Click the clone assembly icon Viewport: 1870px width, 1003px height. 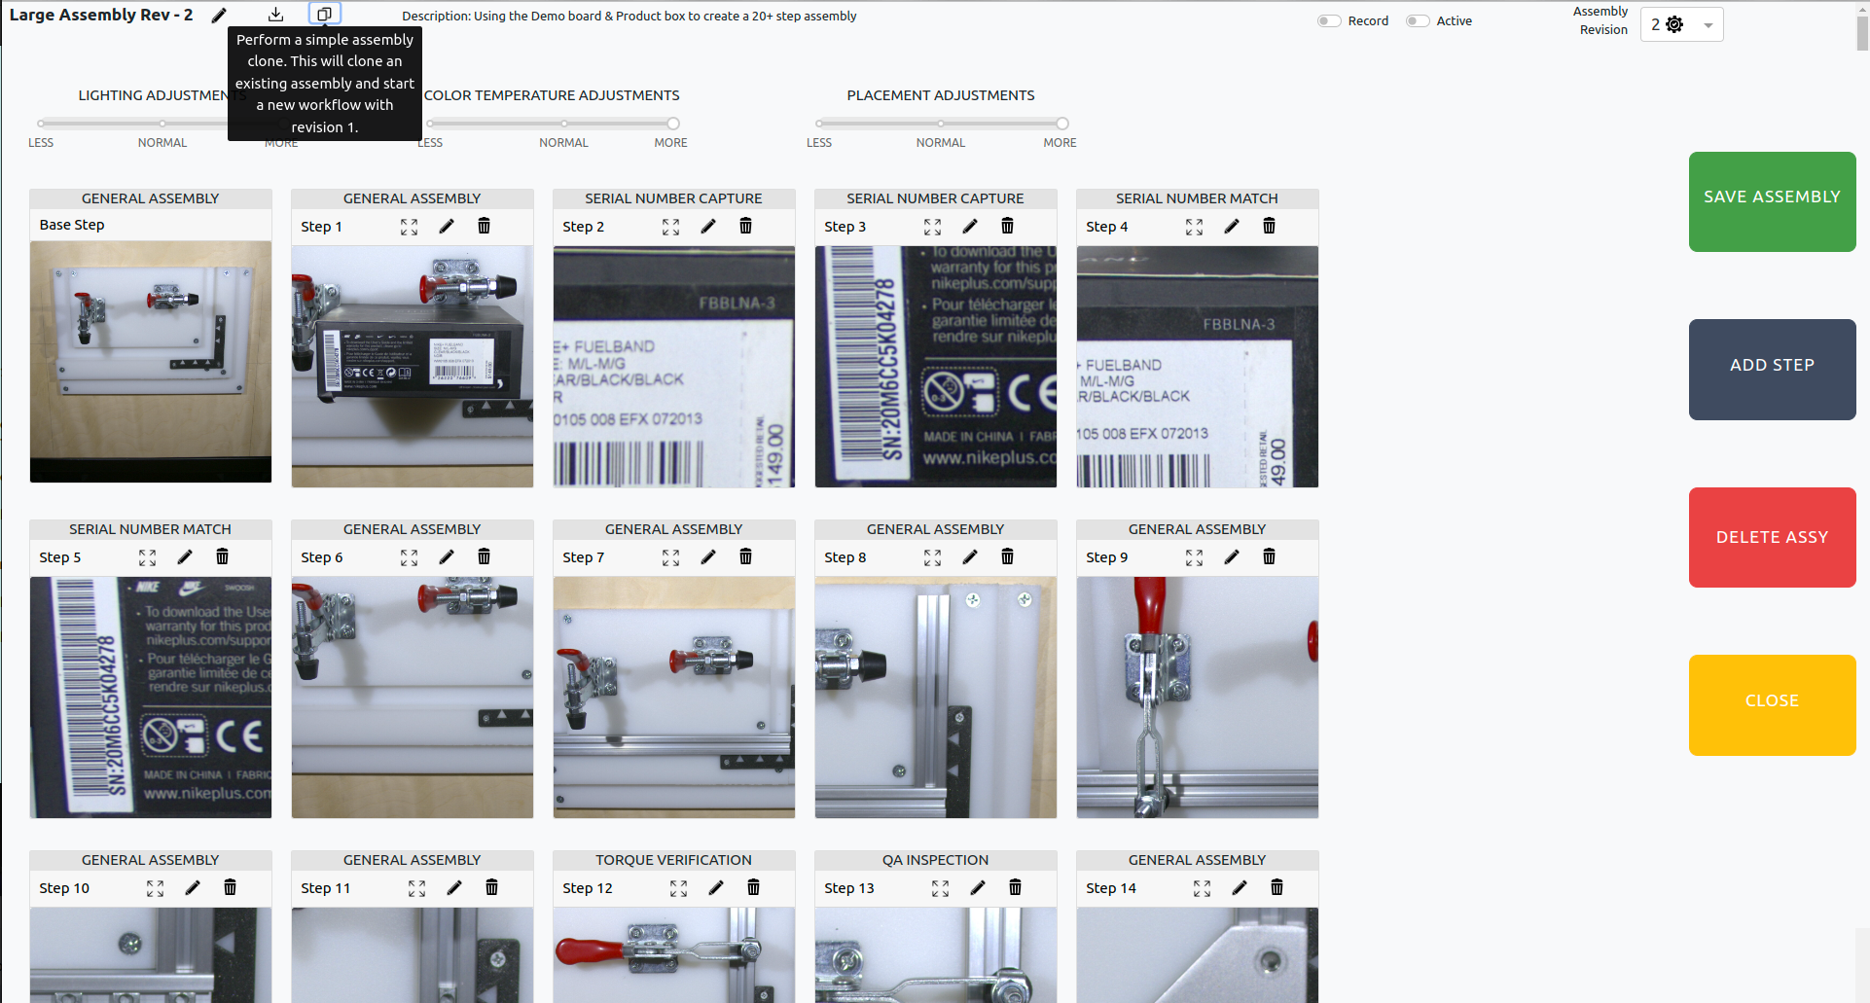coord(325,15)
